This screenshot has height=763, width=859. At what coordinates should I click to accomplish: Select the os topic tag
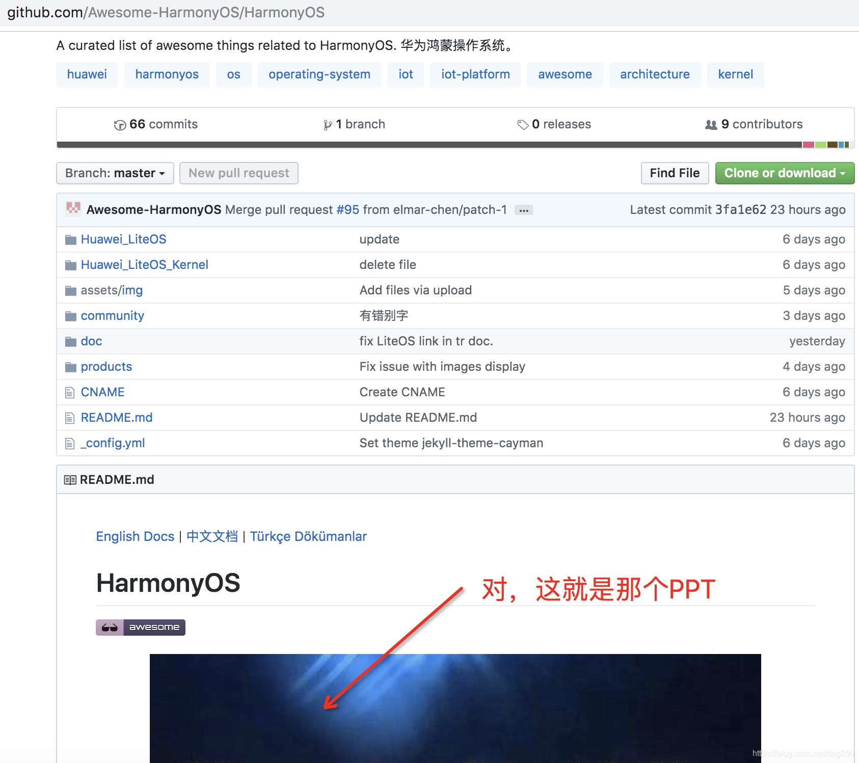234,74
